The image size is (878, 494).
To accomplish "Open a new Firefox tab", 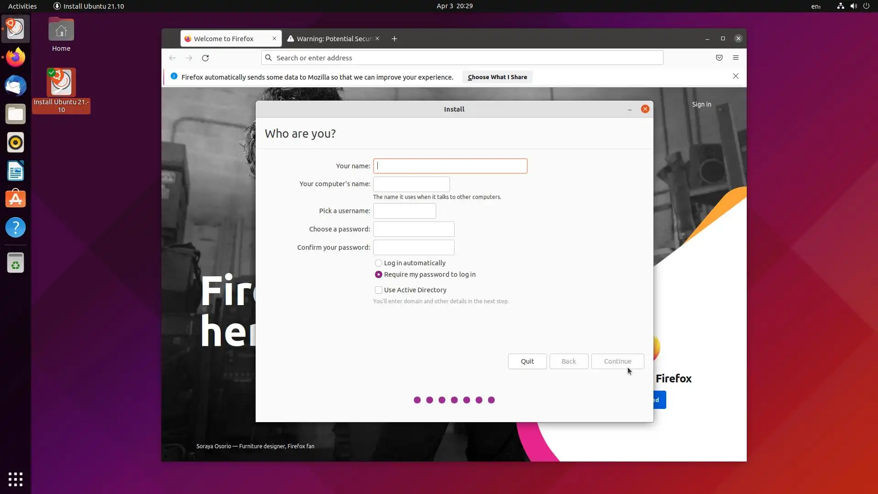I will pyautogui.click(x=394, y=39).
